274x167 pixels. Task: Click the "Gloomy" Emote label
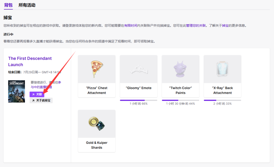coord(139,88)
